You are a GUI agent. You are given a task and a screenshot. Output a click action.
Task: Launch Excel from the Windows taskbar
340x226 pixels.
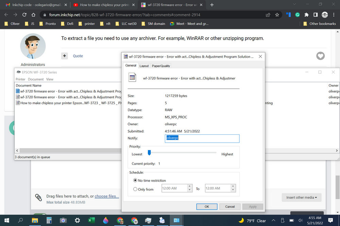pyautogui.click(x=91, y=220)
